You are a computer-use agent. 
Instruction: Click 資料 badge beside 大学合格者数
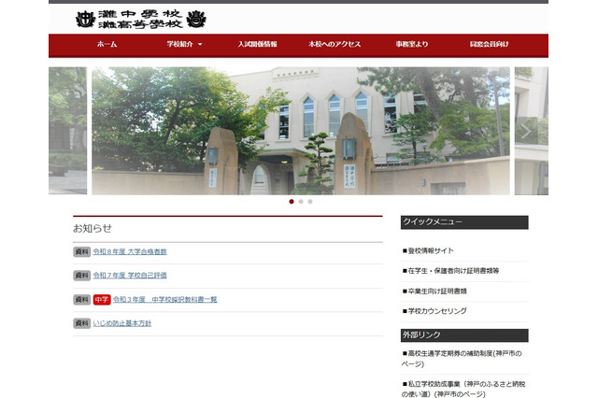click(81, 251)
